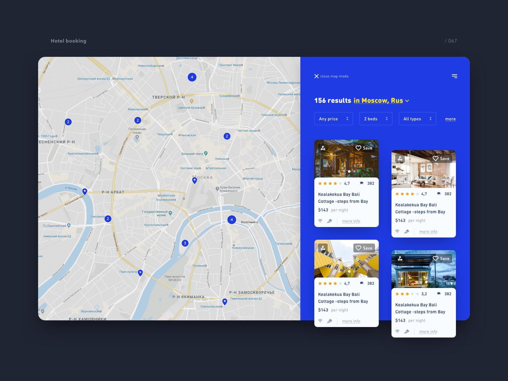
Task: Expand the 'in Moscow, Rus' location dropdown
Action: (381, 101)
